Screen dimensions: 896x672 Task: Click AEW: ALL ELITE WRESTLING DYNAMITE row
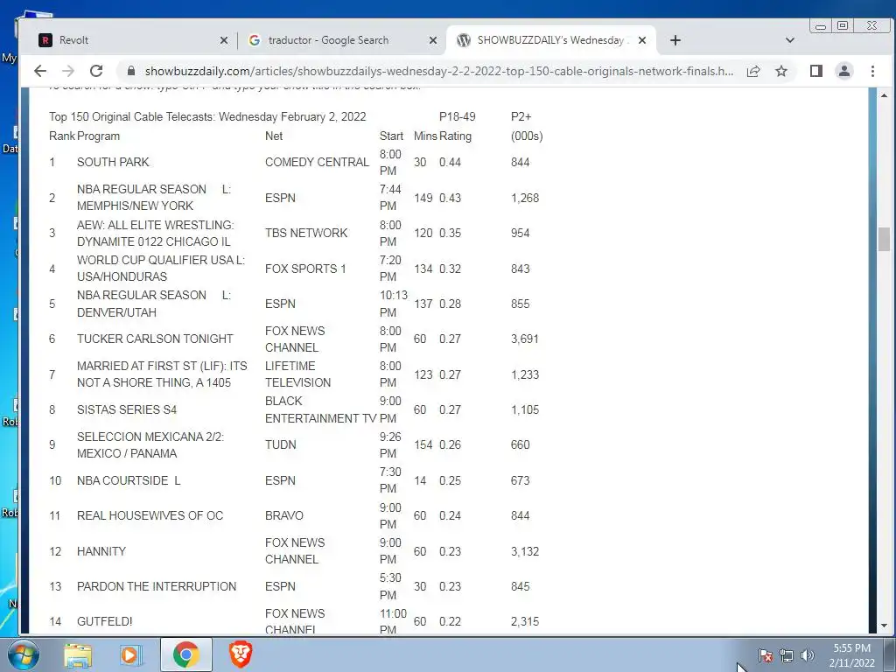(x=155, y=233)
